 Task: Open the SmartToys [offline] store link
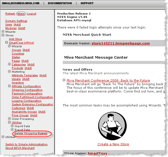[x=21, y=43]
